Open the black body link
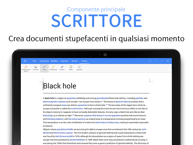The height and width of the screenshot is (145, 193). coord(48,115)
